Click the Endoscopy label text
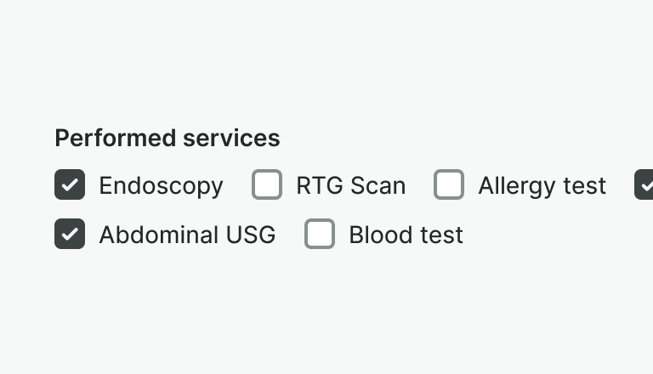The image size is (653, 374). click(x=161, y=185)
